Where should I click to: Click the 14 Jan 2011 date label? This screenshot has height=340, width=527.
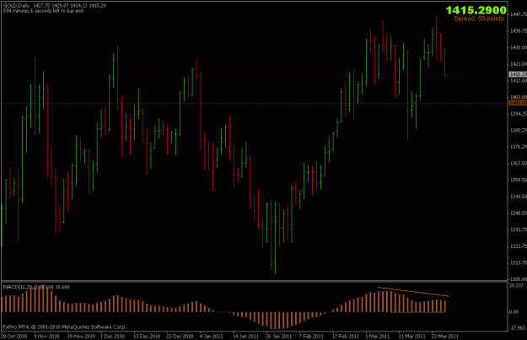(245, 336)
